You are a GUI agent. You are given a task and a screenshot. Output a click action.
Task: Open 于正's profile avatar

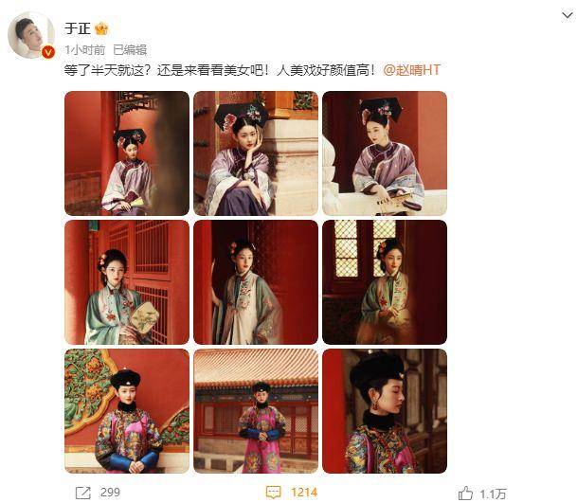[x=31, y=35]
